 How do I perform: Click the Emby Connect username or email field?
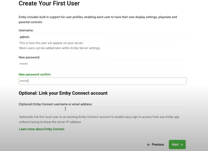[102, 110]
